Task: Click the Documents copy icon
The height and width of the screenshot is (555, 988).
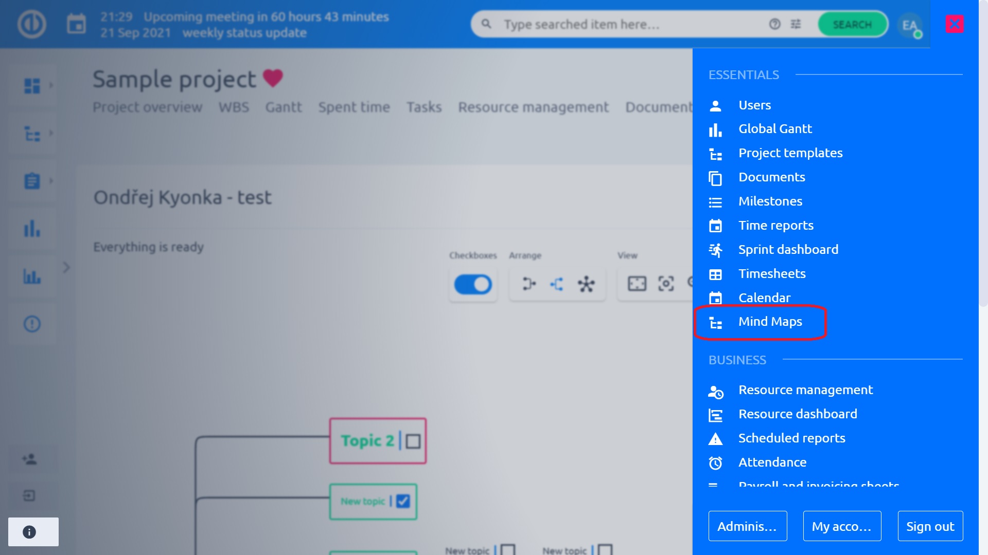Action: (715, 178)
